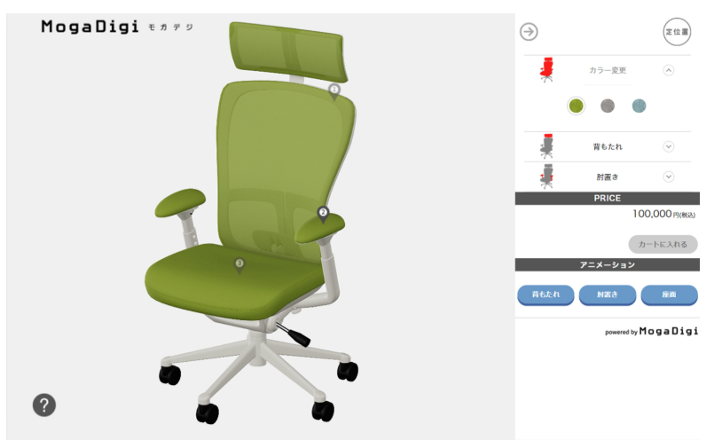Collapse the カラー変更 section chevron

coord(669,70)
